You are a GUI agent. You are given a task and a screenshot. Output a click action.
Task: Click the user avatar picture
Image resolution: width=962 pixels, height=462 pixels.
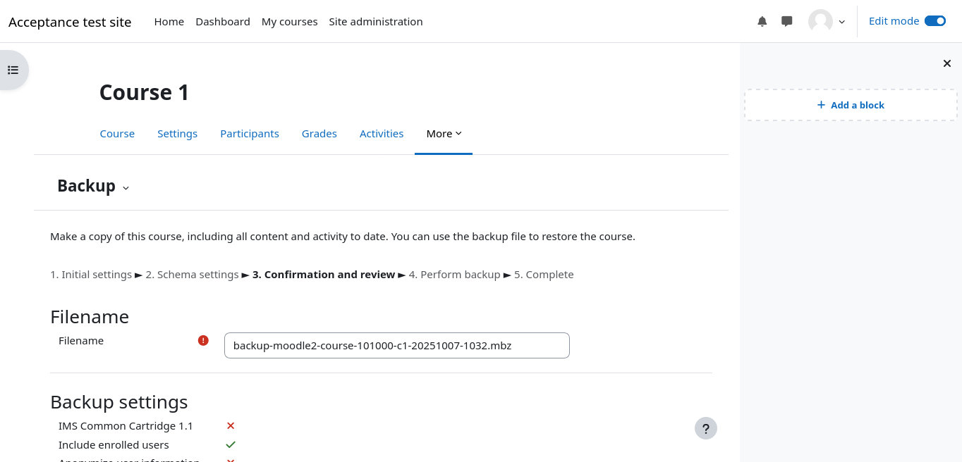[x=820, y=21]
